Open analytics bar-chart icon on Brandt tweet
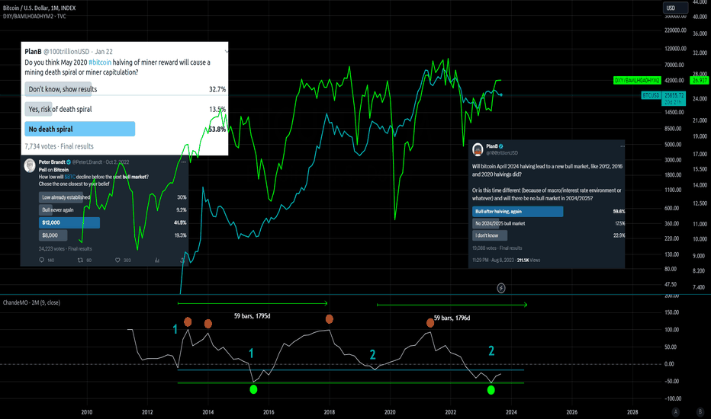Screen dimensions: 711x419 pos(157,260)
